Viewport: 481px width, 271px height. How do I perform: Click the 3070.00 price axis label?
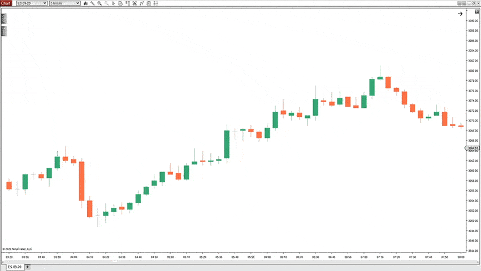(x=473, y=121)
